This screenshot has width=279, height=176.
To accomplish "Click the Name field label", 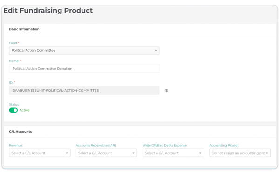I will pyautogui.click(x=15, y=61).
